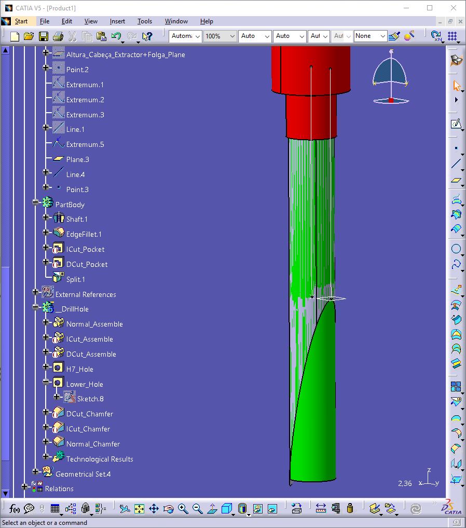Image resolution: width=466 pixels, height=528 pixels.
Task: Open the Help menu
Action: click(x=207, y=21)
